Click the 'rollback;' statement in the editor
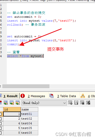Image resolution: width=95 pixels, height=139 pixels. click(15, 25)
